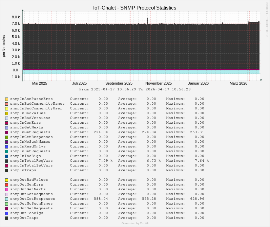Select the yellow snmpOutBadValues legend swatch
270x227 pixels.
[6, 180]
